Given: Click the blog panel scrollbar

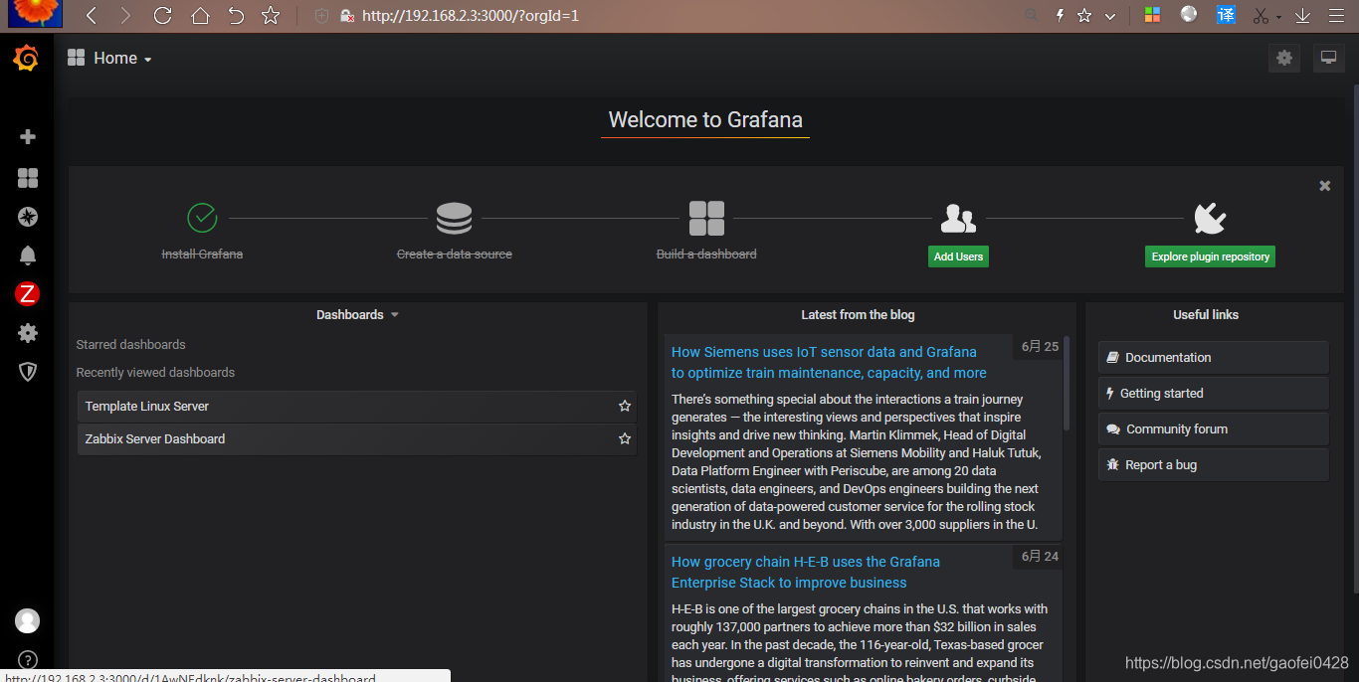Looking at the screenshot, I should 1068,383.
